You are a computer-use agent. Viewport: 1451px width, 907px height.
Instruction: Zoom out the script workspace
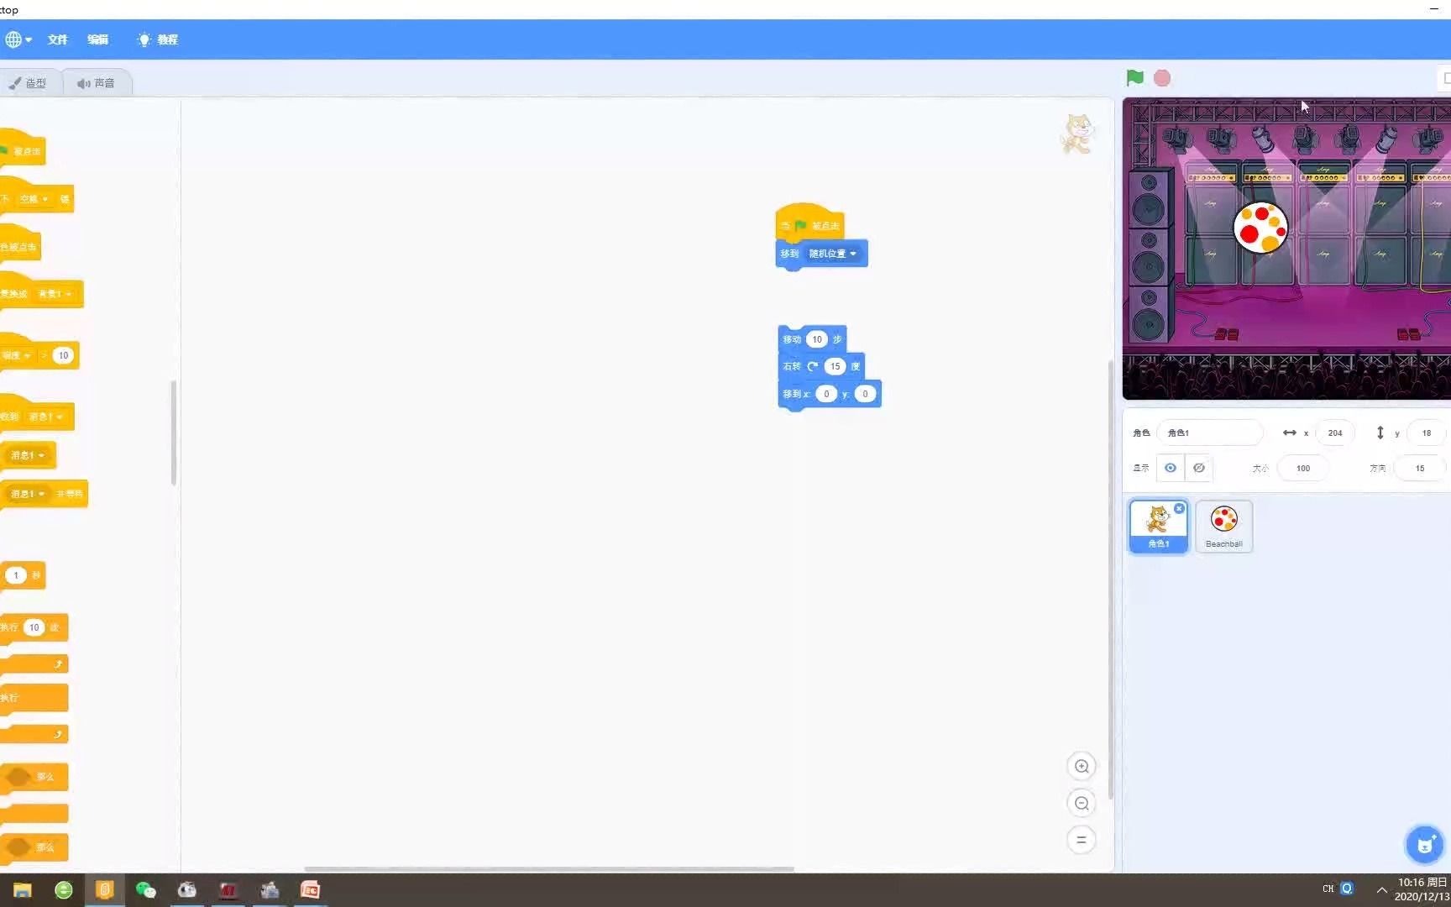coord(1082,803)
